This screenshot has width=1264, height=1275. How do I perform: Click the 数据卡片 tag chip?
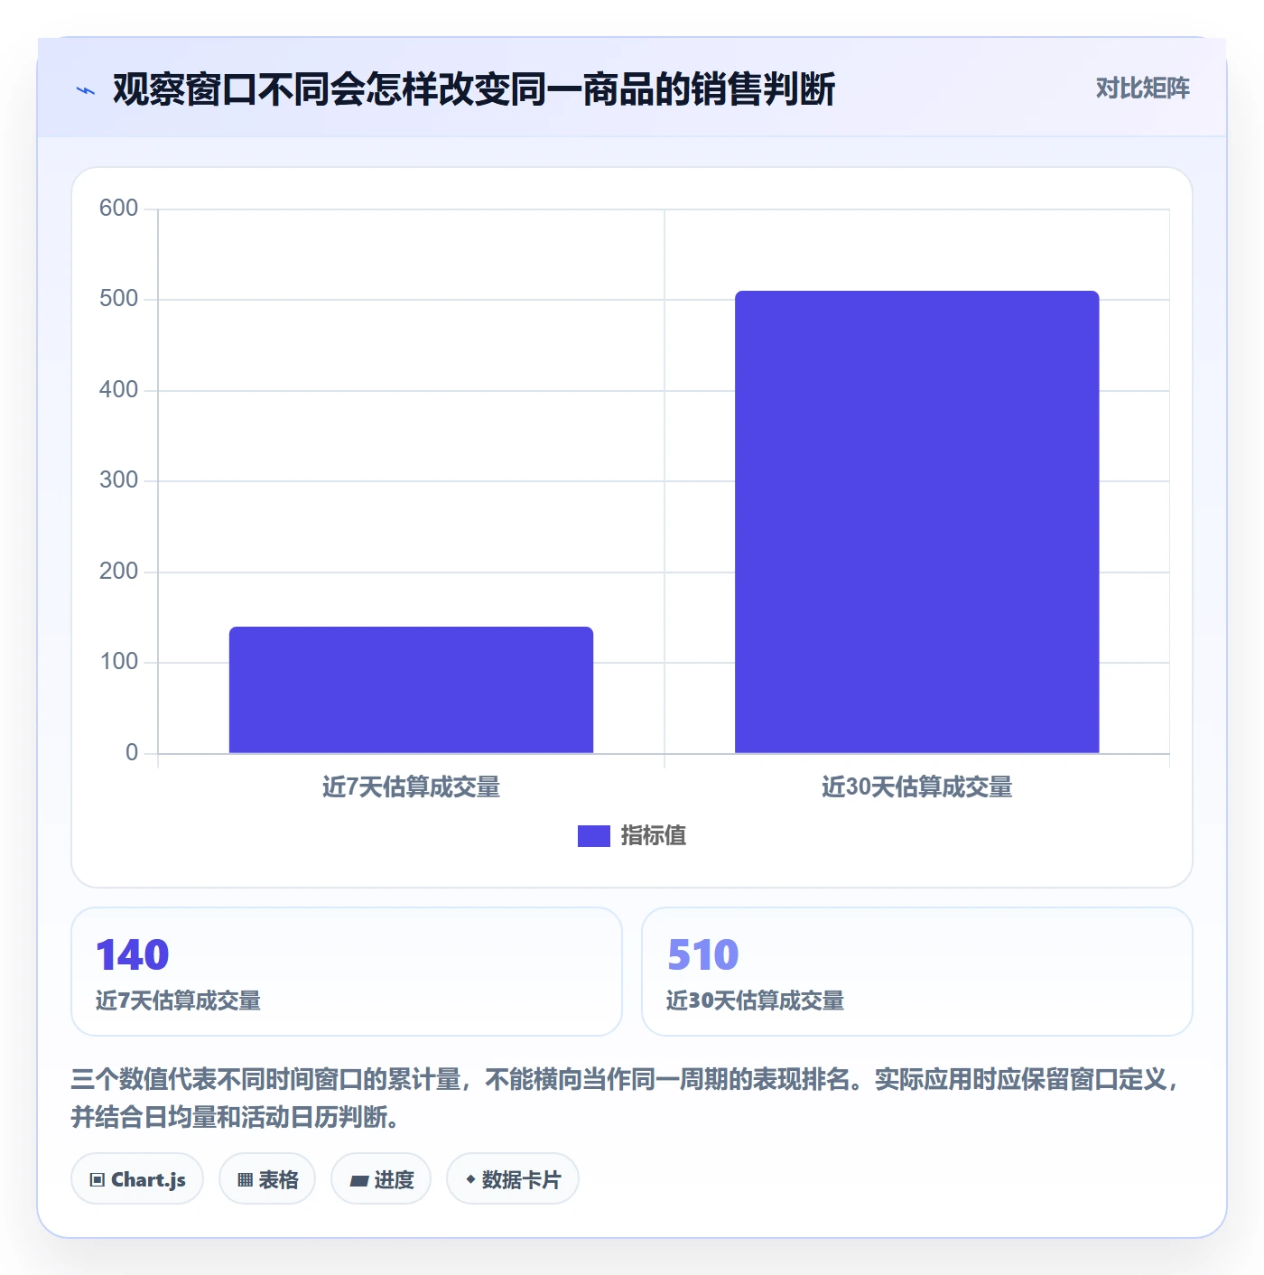click(x=513, y=1178)
